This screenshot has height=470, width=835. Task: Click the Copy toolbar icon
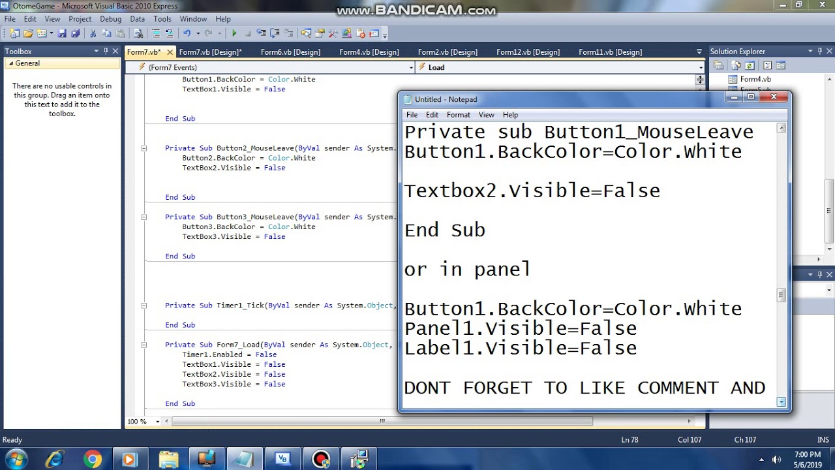pos(106,33)
